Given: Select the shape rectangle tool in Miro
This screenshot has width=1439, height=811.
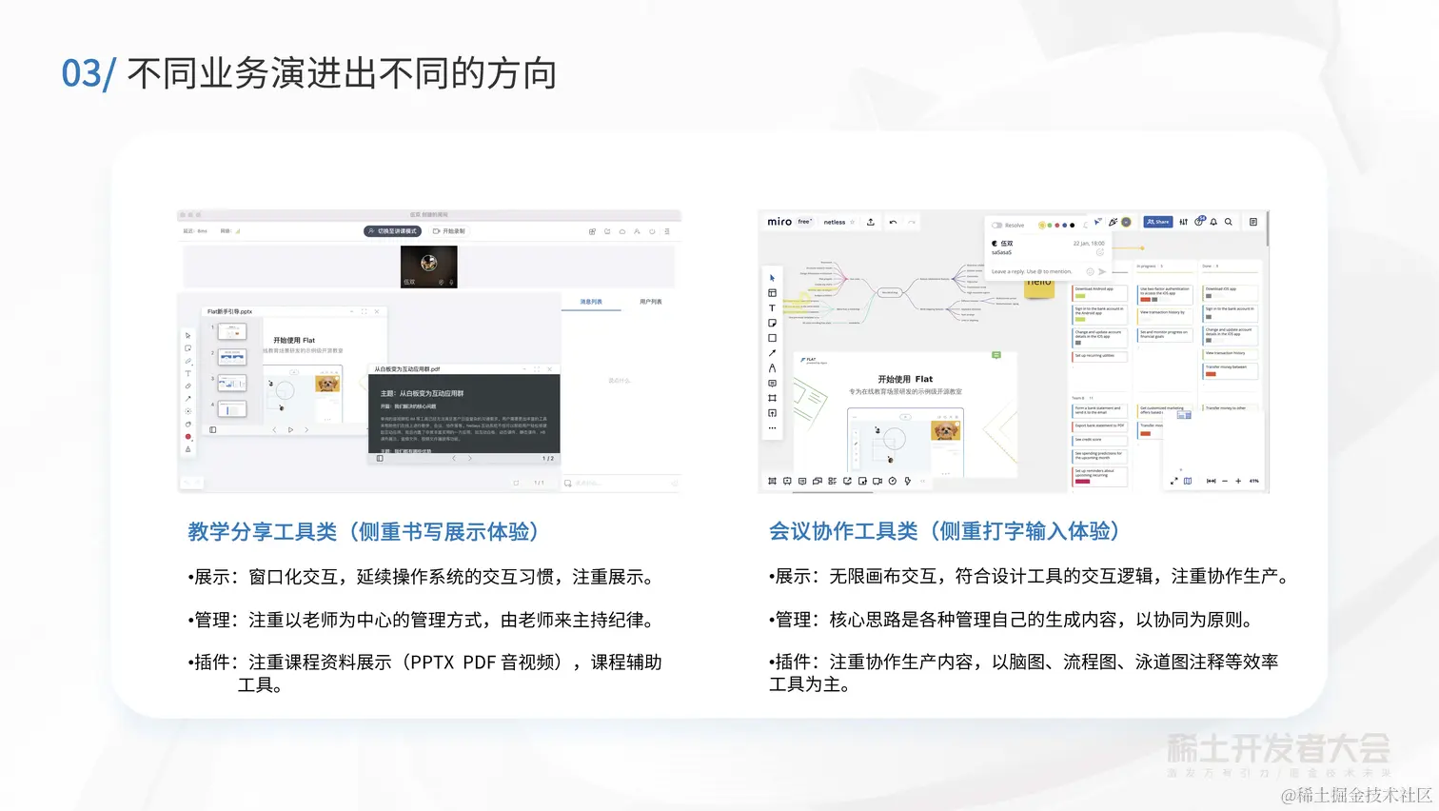Looking at the screenshot, I should 772,338.
